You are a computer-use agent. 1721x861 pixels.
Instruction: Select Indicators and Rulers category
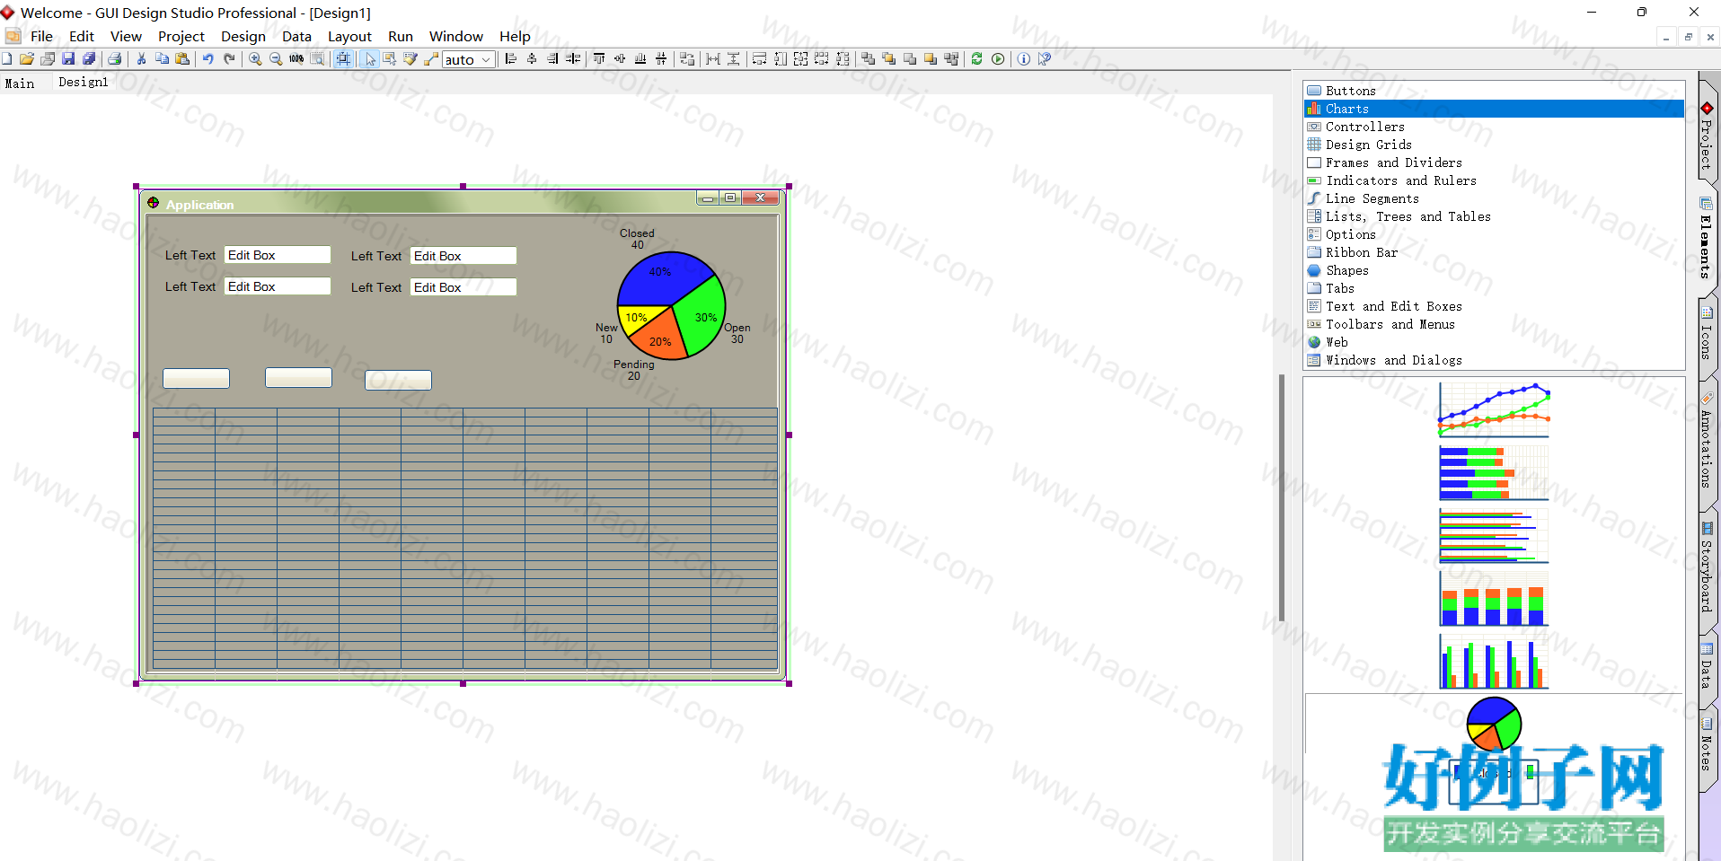click(x=1494, y=180)
